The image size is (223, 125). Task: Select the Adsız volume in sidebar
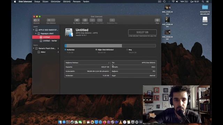46,52
